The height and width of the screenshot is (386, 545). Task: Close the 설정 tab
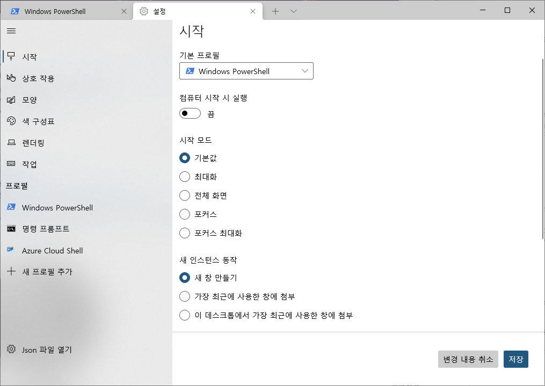click(x=253, y=11)
